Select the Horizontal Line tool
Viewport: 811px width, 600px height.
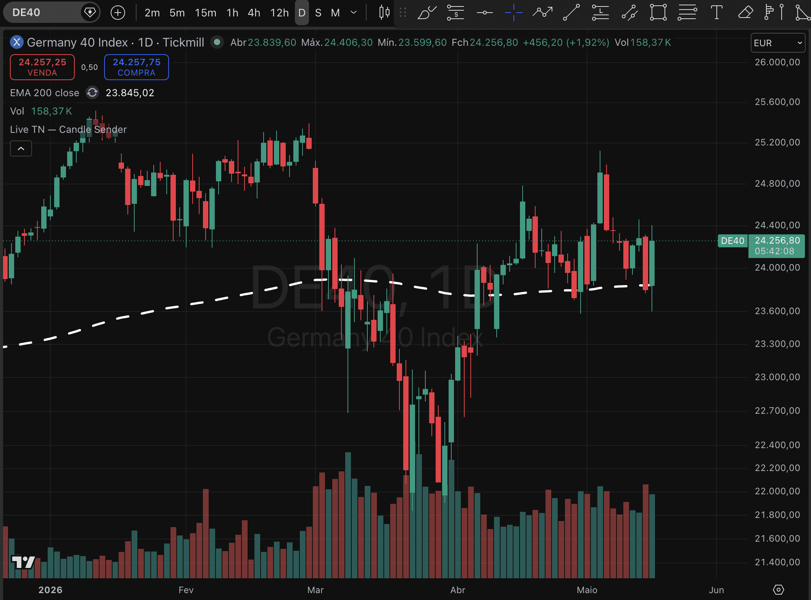(485, 13)
